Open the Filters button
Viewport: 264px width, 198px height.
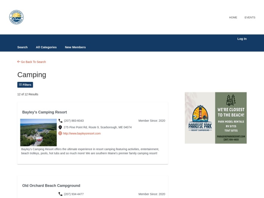click(x=25, y=85)
